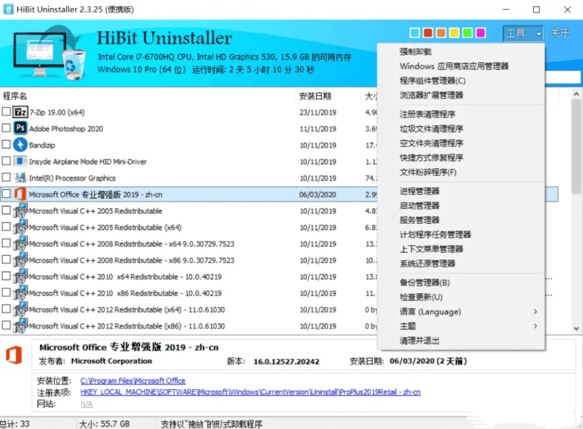
Task: Click the Adobe Photoshop 2020 icon
Action: pyautogui.click(x=20, y=128)
